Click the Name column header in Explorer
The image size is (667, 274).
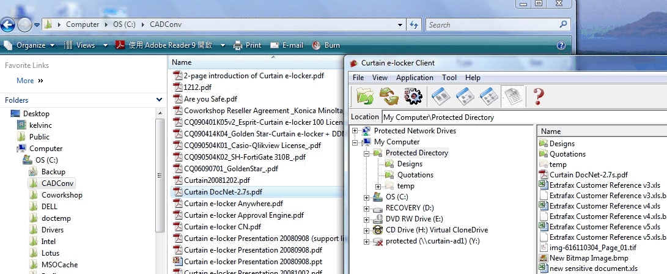pos(182,62)
